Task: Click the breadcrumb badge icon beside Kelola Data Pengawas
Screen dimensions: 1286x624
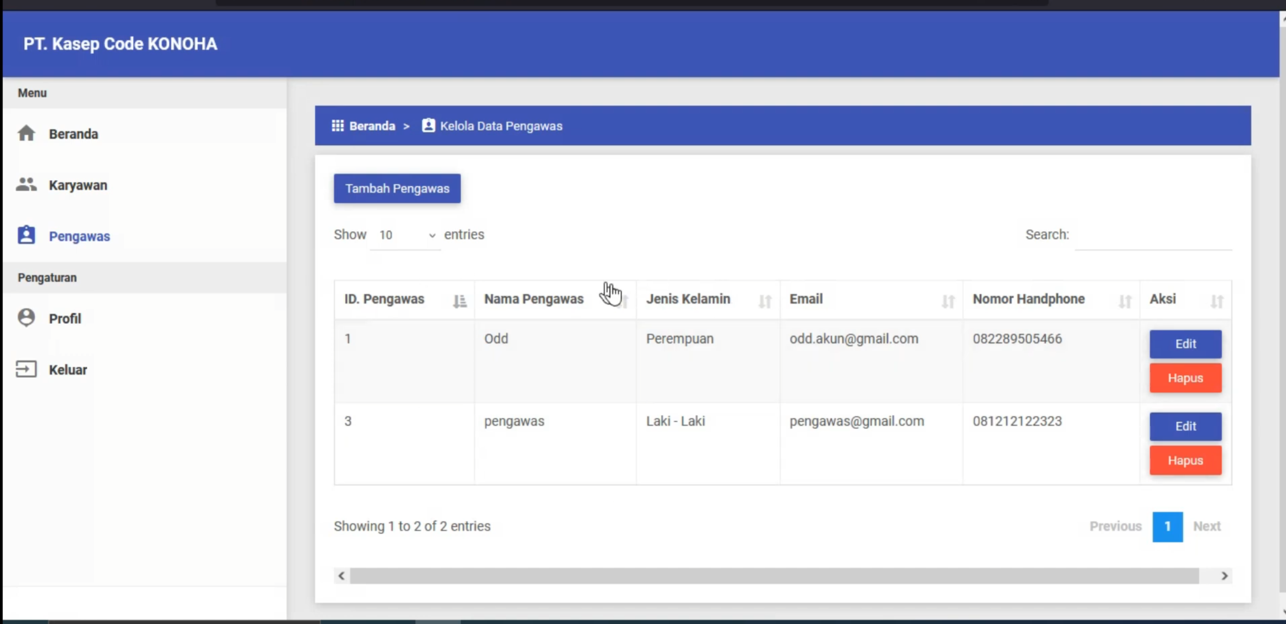Action: point(428,125)
